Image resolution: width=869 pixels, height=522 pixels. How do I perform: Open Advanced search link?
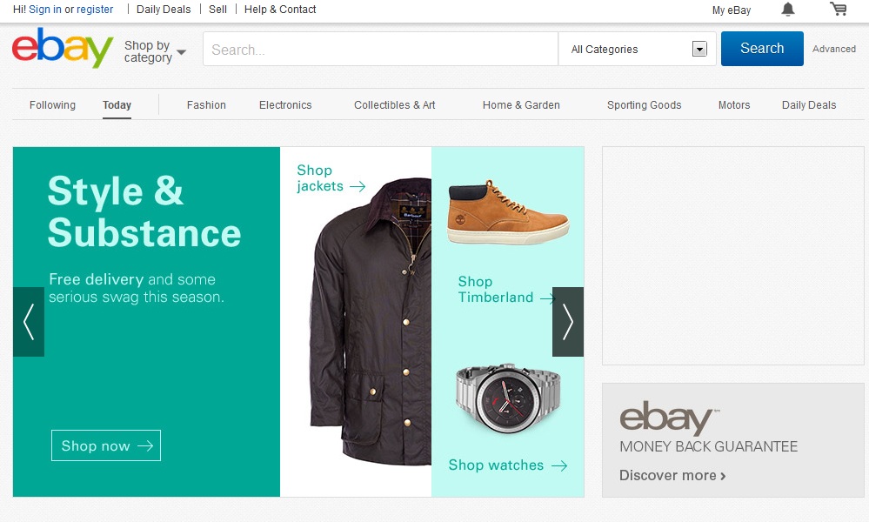click(834, 49)
